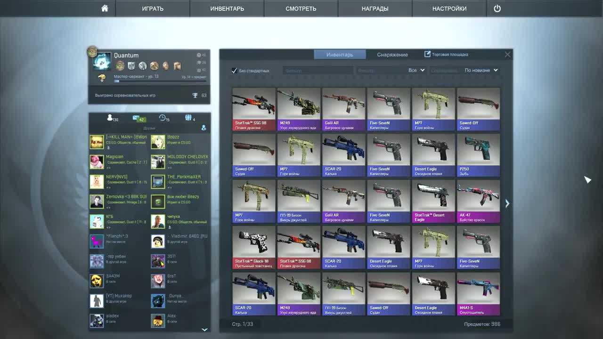Click the power quit icon in top bar

point(497,8)
